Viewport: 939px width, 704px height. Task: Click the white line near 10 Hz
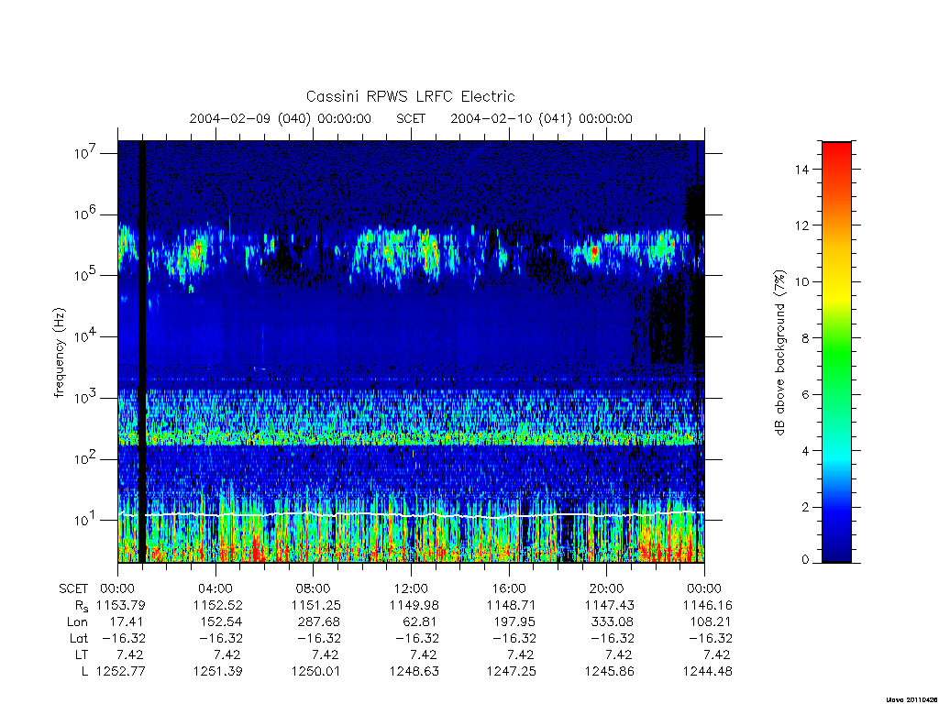point(410,515)
